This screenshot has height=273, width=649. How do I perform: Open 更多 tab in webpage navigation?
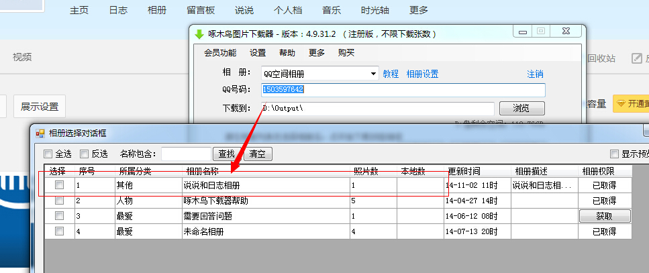(x=418, y=10)
